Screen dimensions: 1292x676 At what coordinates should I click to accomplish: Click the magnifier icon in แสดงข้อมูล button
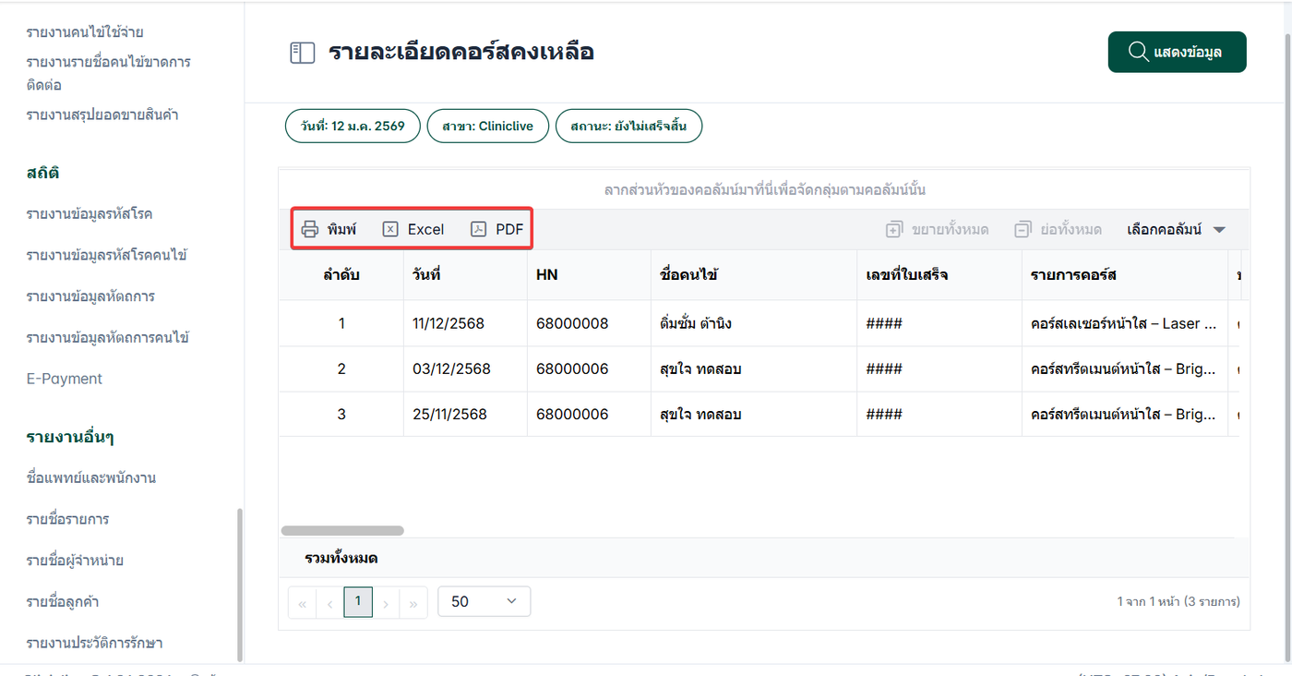pos(1138,52)
